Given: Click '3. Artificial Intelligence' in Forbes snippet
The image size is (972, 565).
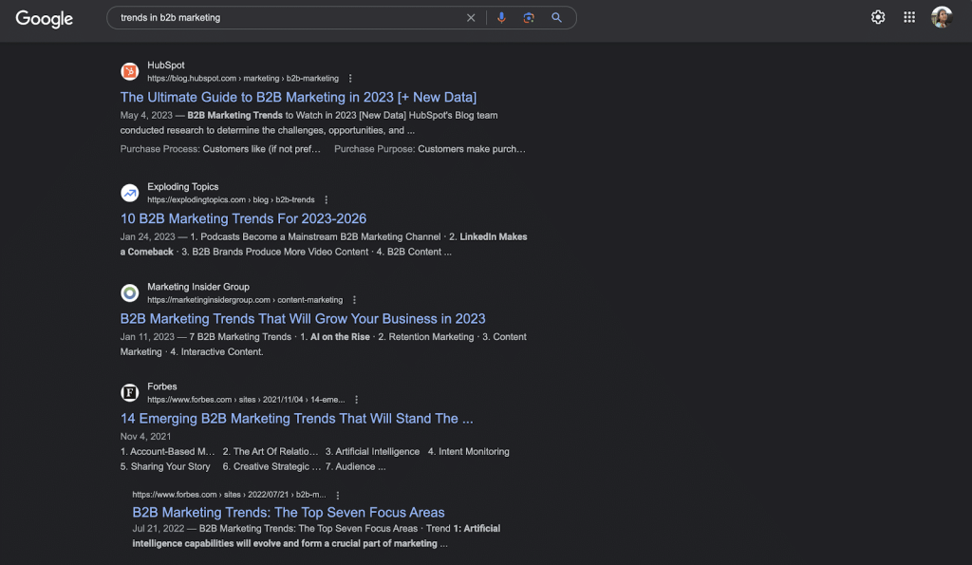Looking at the screenshot, I should pyautogui.click(x=372, y=451).
